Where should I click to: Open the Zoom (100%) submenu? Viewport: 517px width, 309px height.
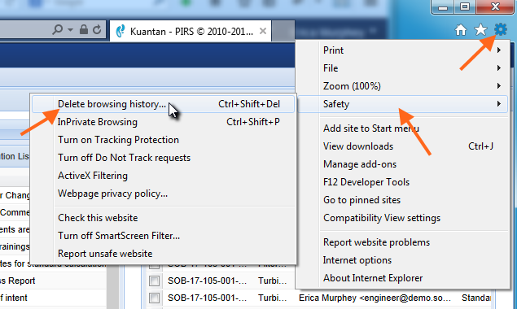pyautogui.click(x=402, y=86)
